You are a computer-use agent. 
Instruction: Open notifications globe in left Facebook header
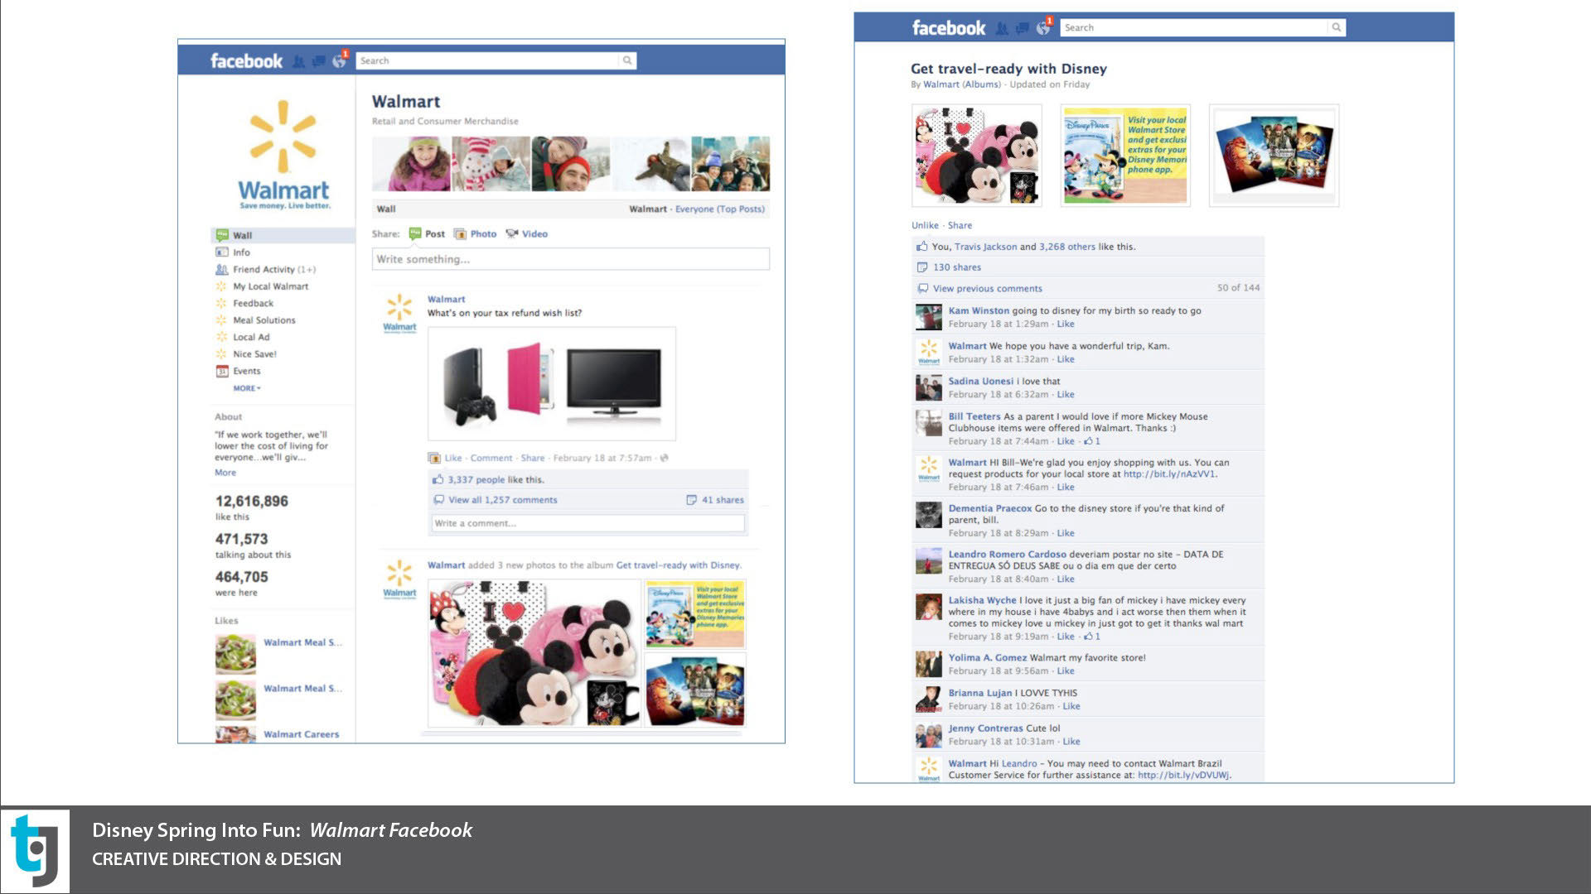pyautogui.click(x=339, y=61)
